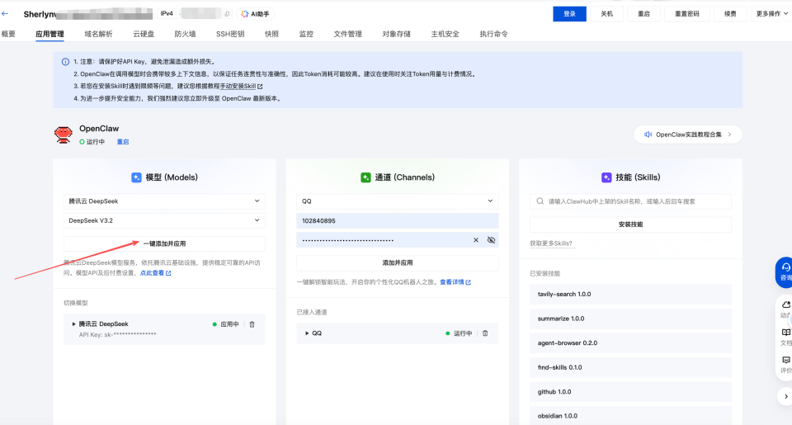Image resolution: width=792 pixels, height=425 pixels.
Task: Click the OpenClaw red mascot logo
Action: 64,135
